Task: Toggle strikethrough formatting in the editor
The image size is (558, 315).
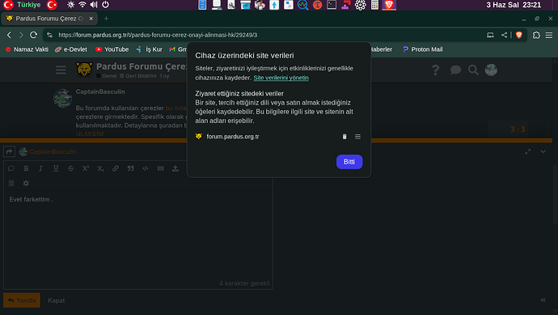Action: (71, 168)
